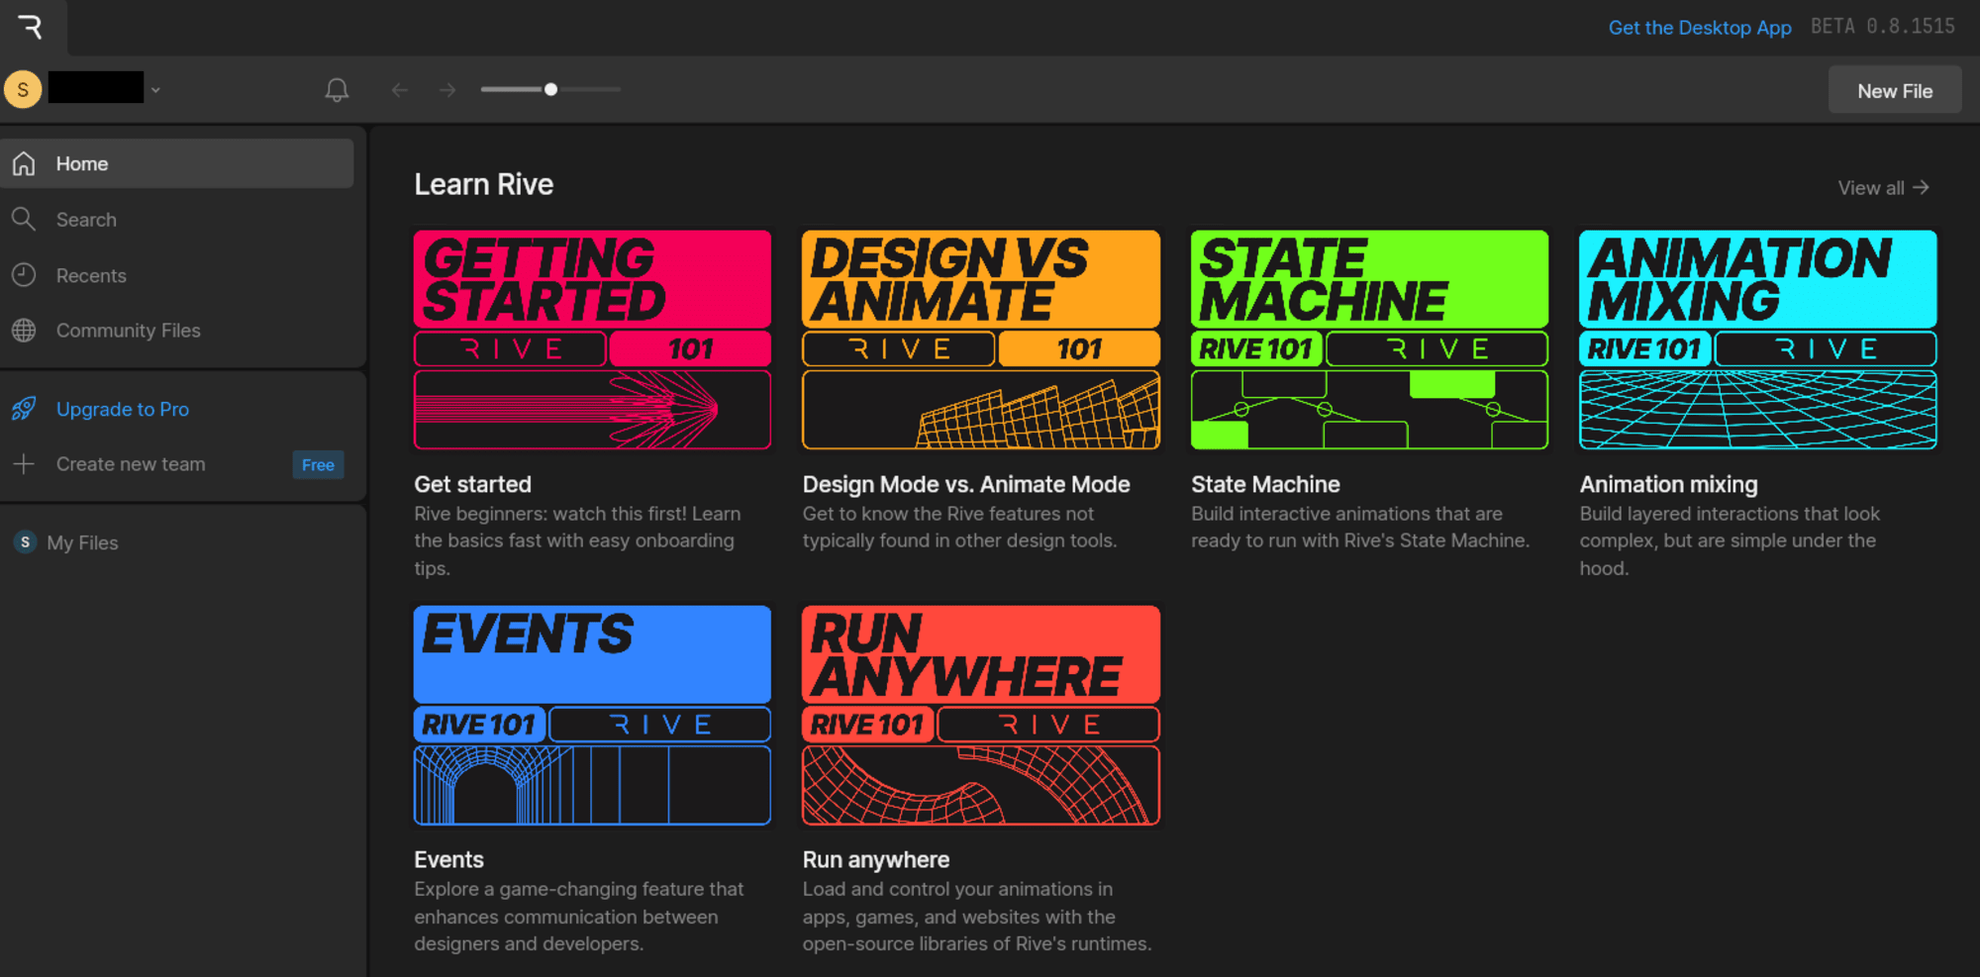Click the plus icon for new team
1980x977 pixels.
point(24,463)
